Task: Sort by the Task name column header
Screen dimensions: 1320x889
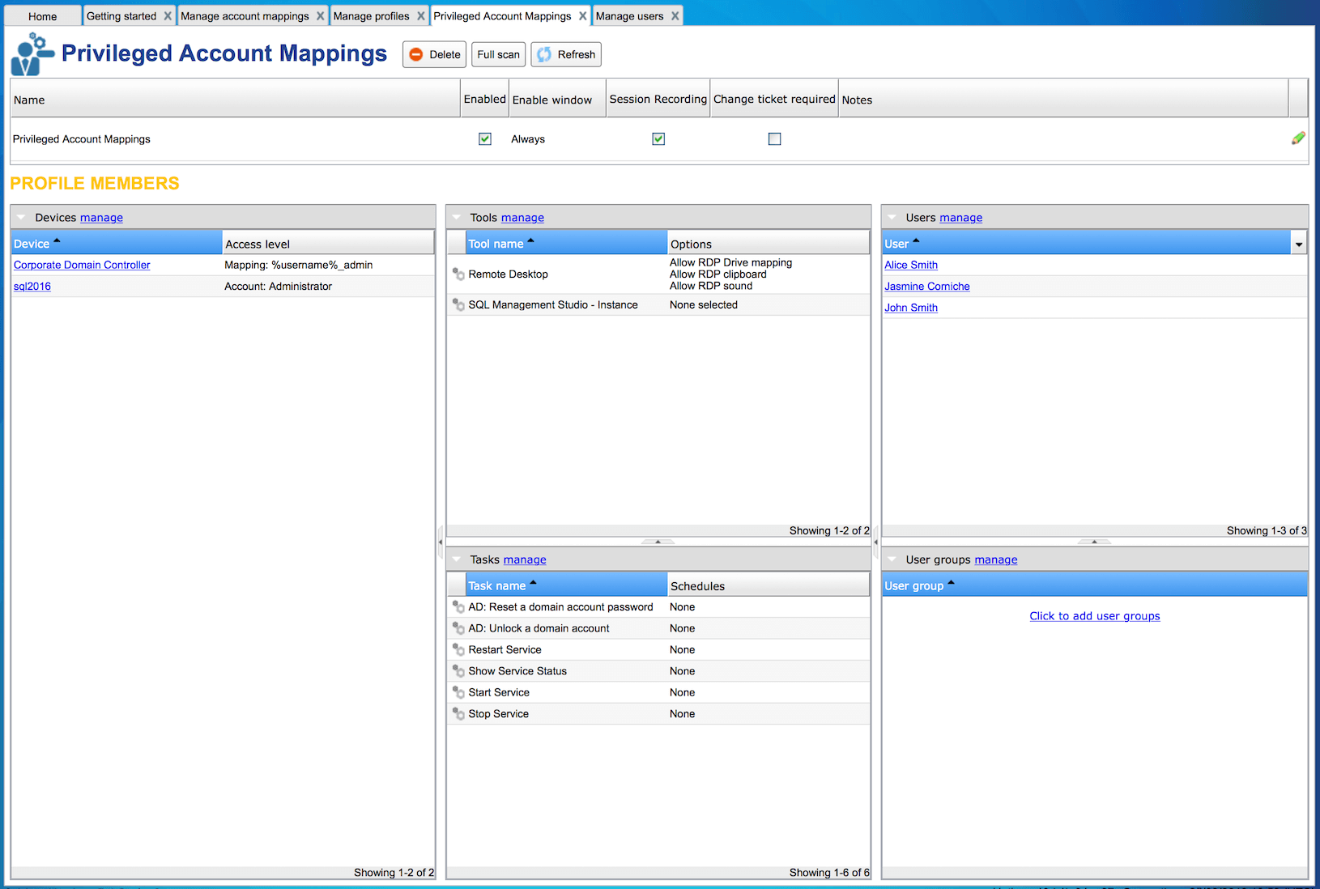Action: tap(566, 585)
